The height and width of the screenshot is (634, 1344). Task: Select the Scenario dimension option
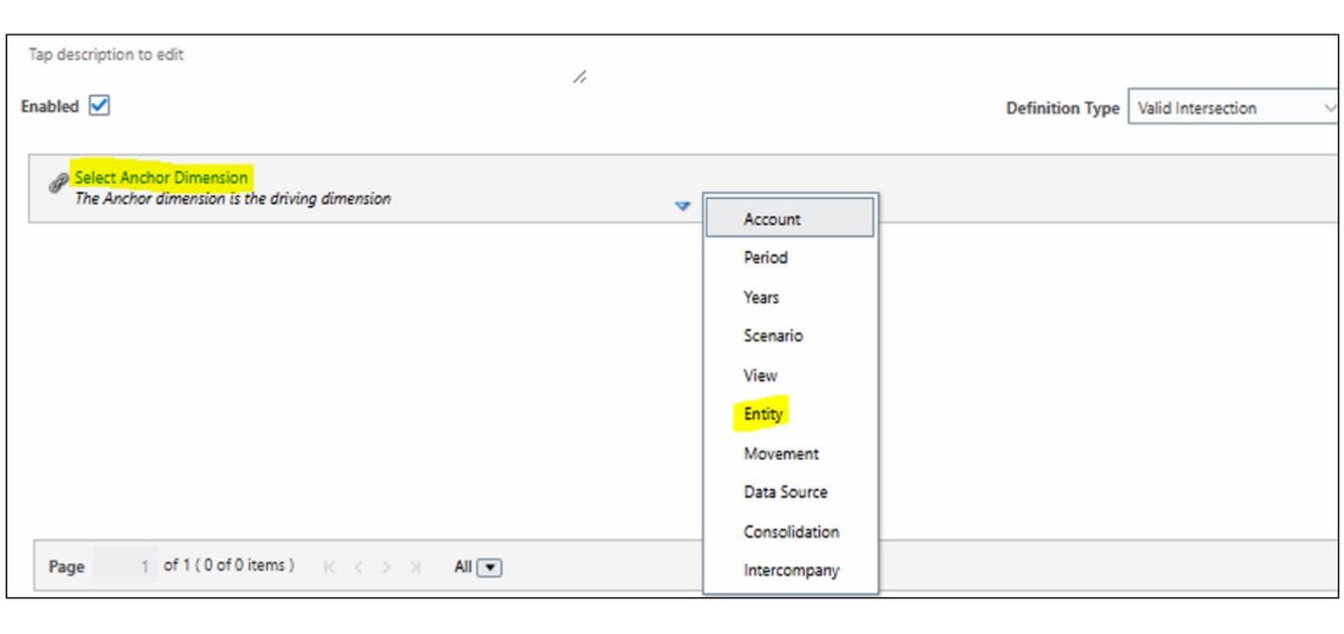click(772, 336)
